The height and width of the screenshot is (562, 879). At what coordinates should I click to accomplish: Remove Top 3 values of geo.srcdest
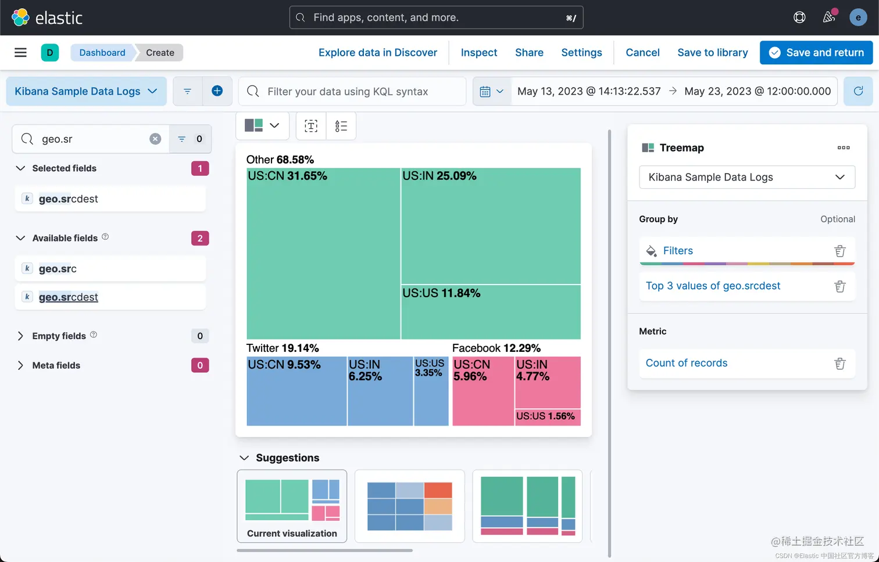click(840, 286)
